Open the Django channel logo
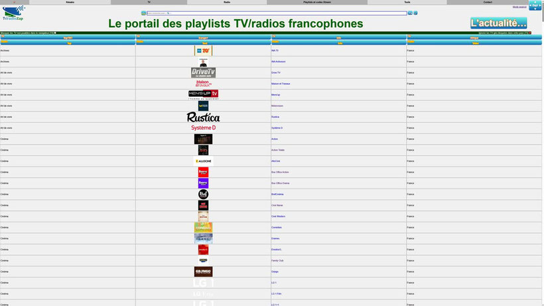This screenshot has height=306, width=544. click(x=203, y=271)
